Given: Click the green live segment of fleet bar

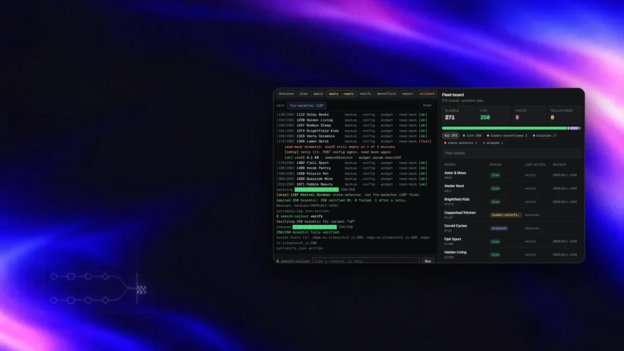Looking at the screenshot, I should (x=505, y=128).
